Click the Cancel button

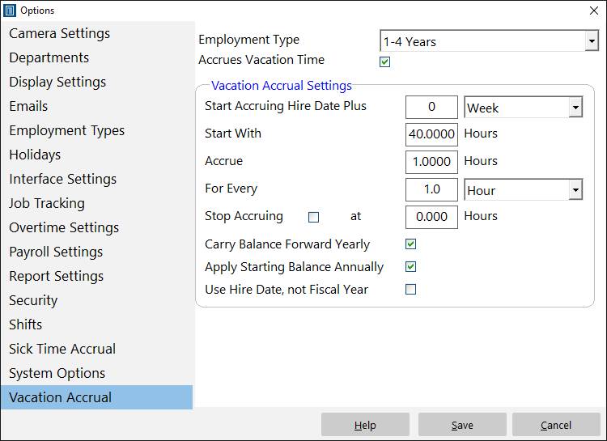555,425
